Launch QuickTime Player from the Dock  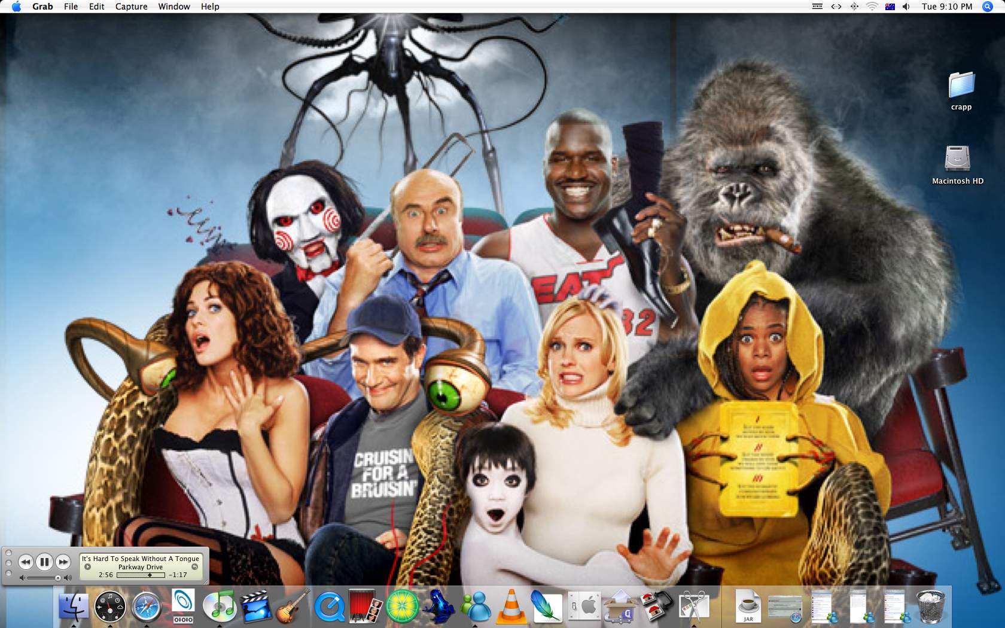point(330,608)
